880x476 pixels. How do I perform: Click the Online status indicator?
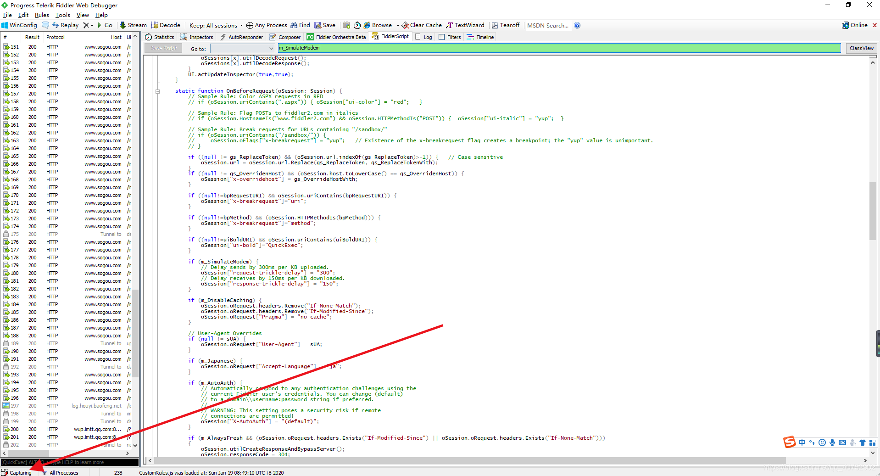click(x=855, y=25)
